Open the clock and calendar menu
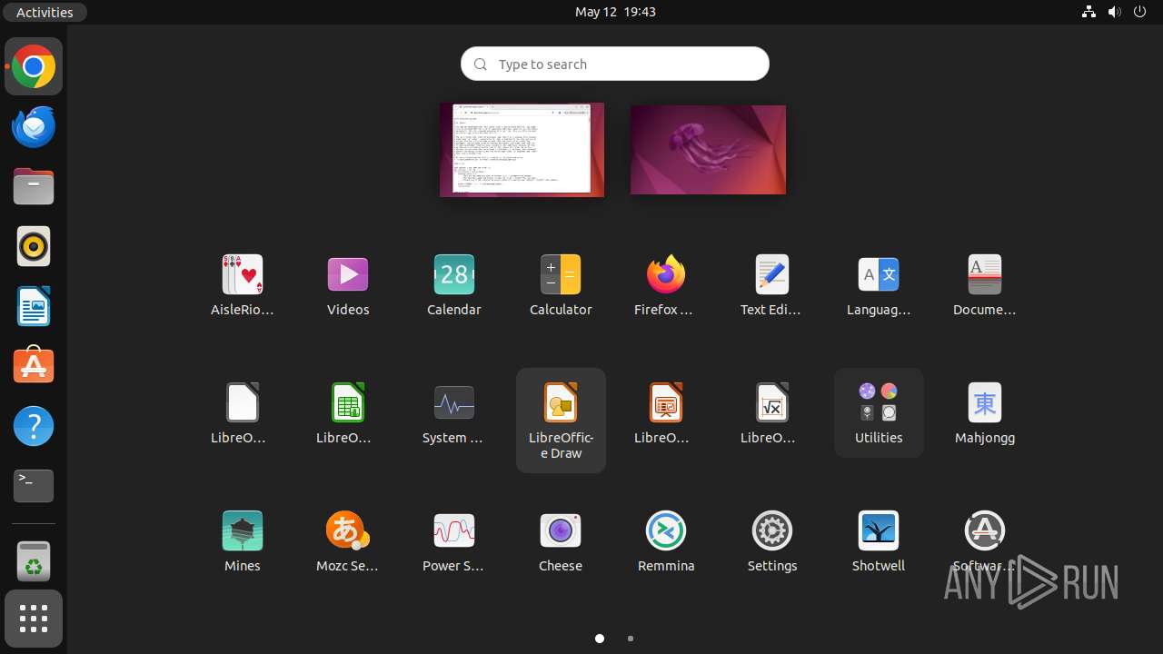The height and width of the screenshot is (654, 1163). [x=615, y=12]
